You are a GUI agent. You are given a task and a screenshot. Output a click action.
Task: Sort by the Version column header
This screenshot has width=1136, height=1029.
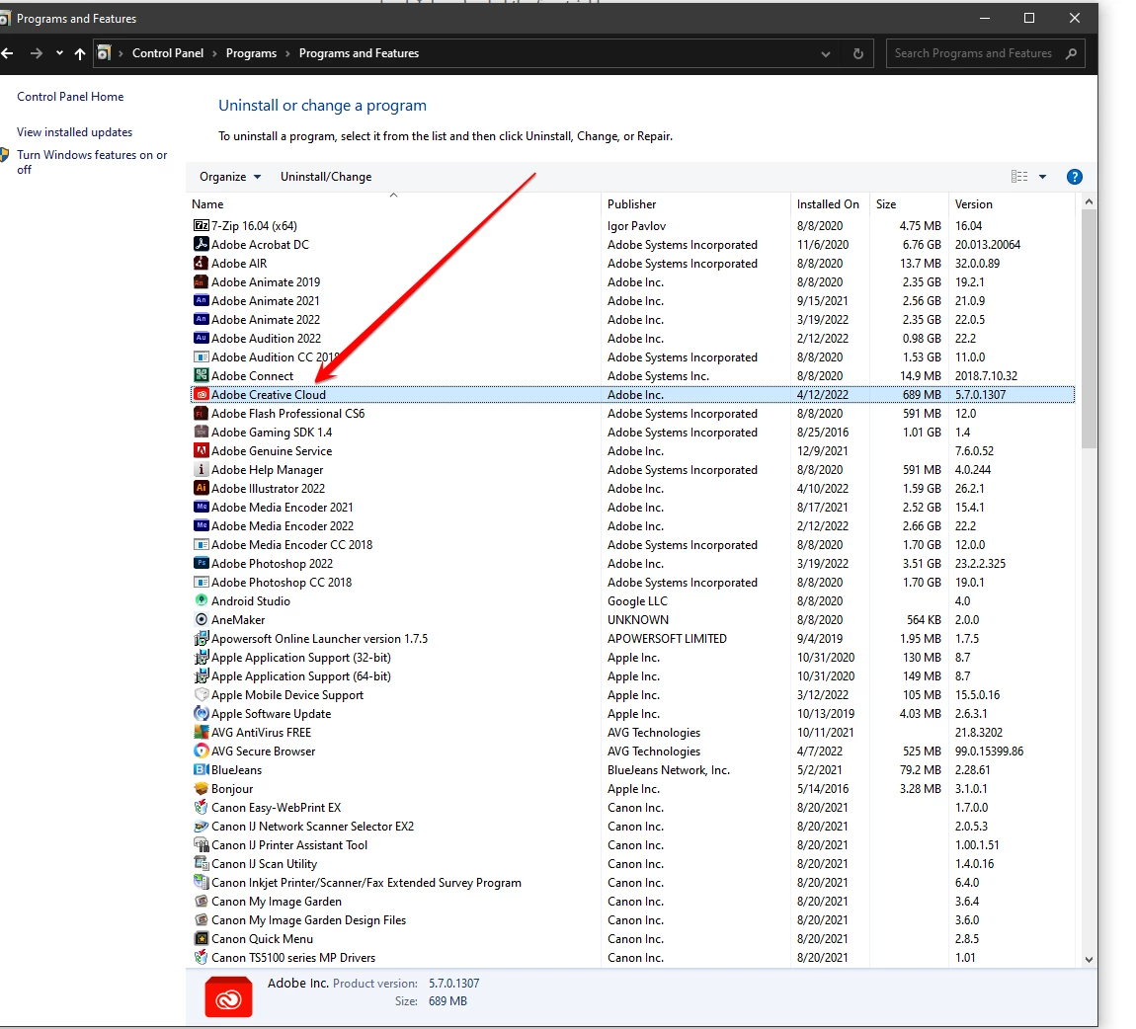pos(1012,204)
